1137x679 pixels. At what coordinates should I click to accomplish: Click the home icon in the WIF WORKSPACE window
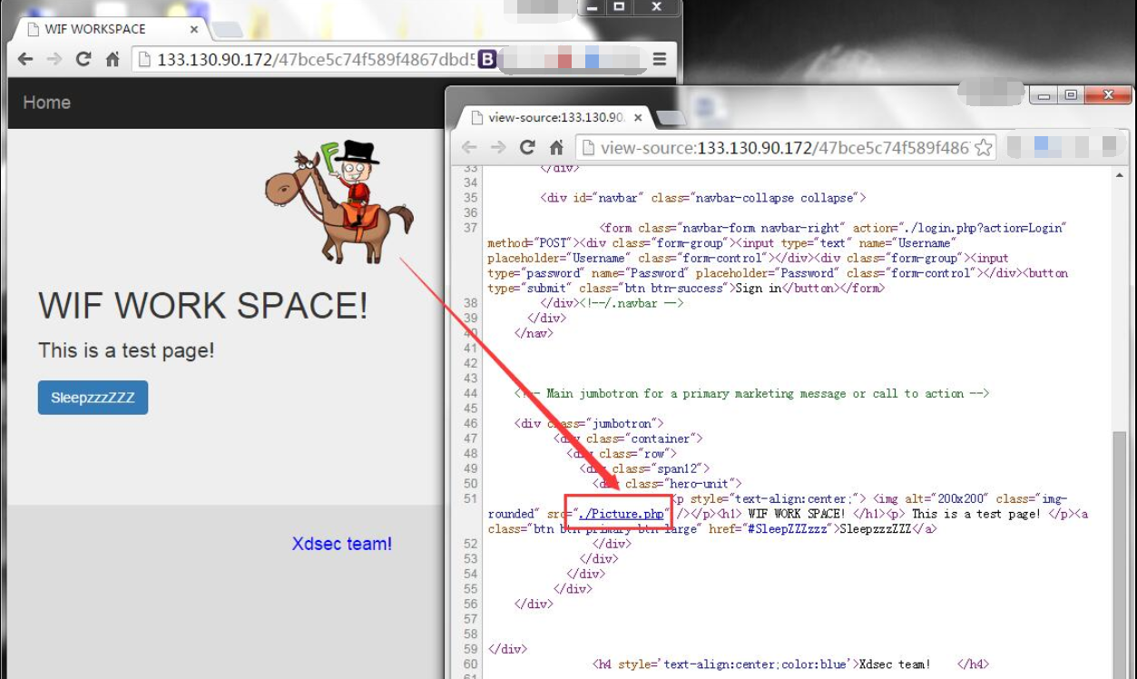click(113, 59)
